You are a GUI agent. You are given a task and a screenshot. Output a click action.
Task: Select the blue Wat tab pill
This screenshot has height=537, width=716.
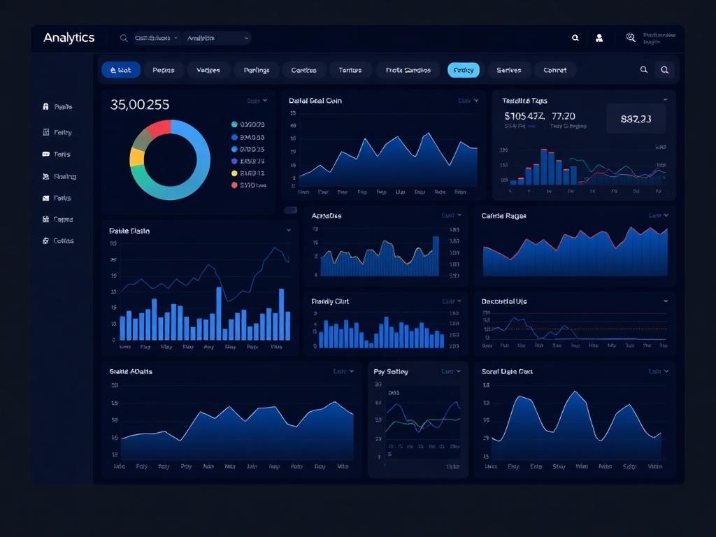121,70
